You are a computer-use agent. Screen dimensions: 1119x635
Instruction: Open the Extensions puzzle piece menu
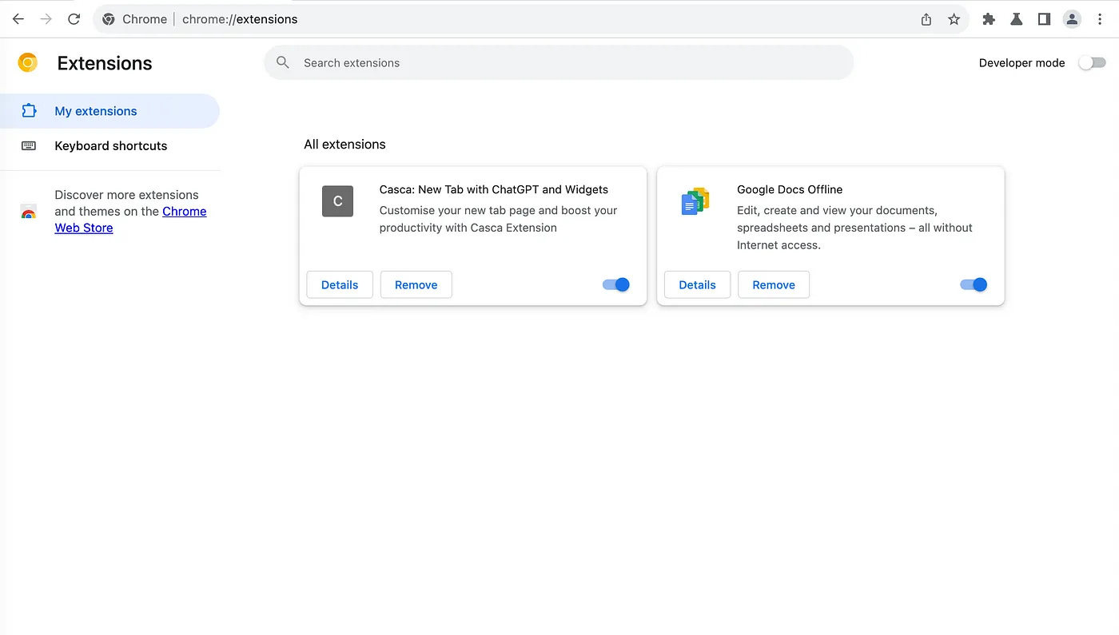tap(989, 19)
